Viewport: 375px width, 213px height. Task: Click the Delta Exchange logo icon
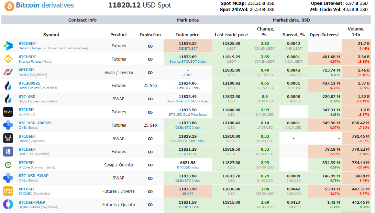[8, 46]
